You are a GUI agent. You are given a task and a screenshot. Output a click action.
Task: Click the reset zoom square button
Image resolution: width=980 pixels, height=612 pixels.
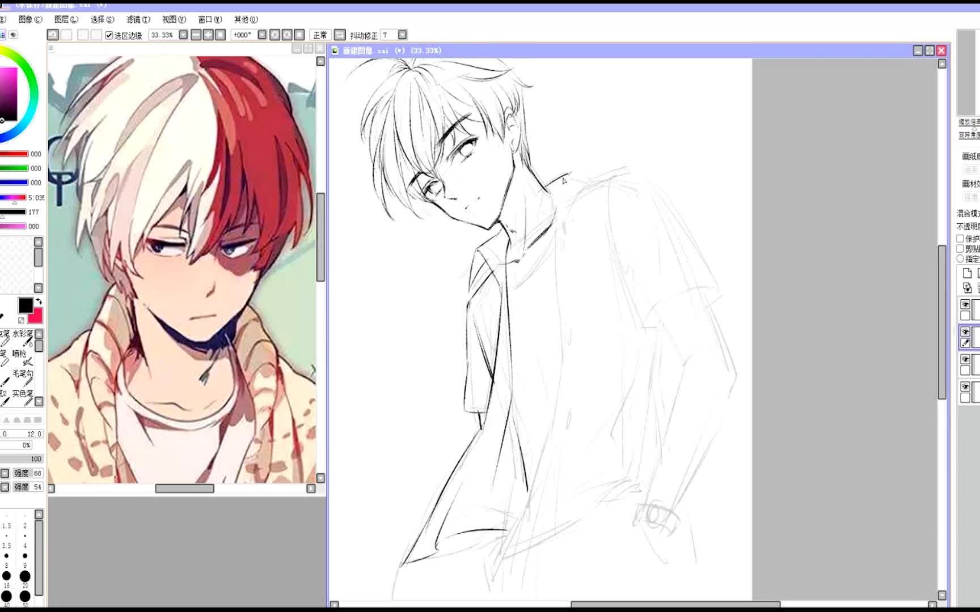click(220, 35)
